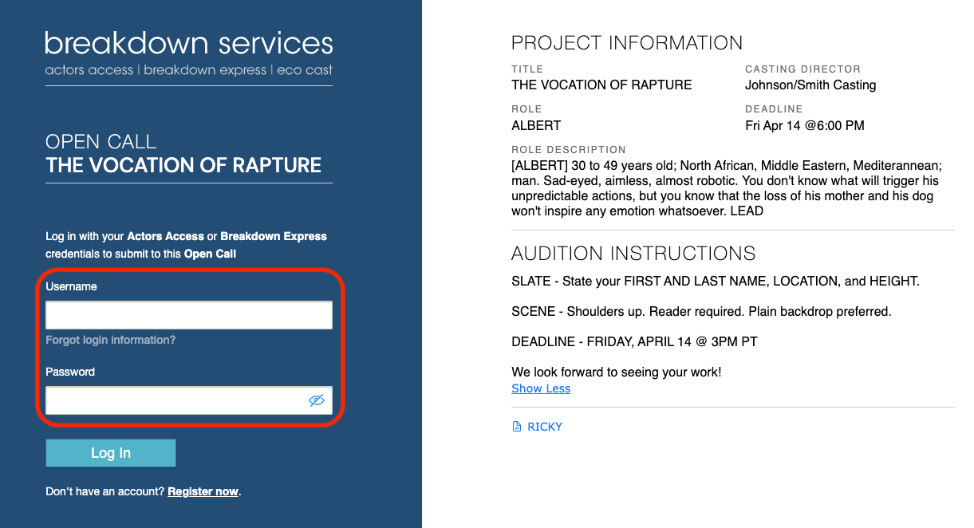The width and height of the screenshot is (974, 528).
Task: Collapse instructions with Show Less
Action: click(541, 388)
